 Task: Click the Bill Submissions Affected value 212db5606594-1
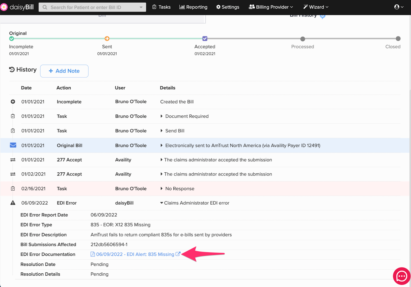point(109,244)
